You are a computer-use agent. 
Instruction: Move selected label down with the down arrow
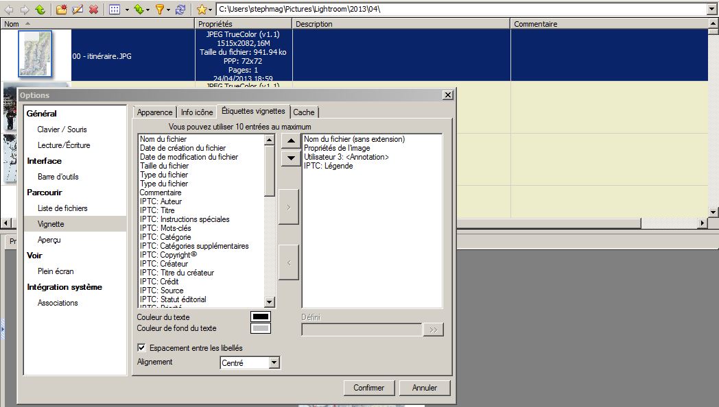click(290, 157)
